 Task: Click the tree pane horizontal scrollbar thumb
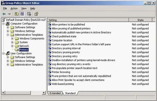18,93
